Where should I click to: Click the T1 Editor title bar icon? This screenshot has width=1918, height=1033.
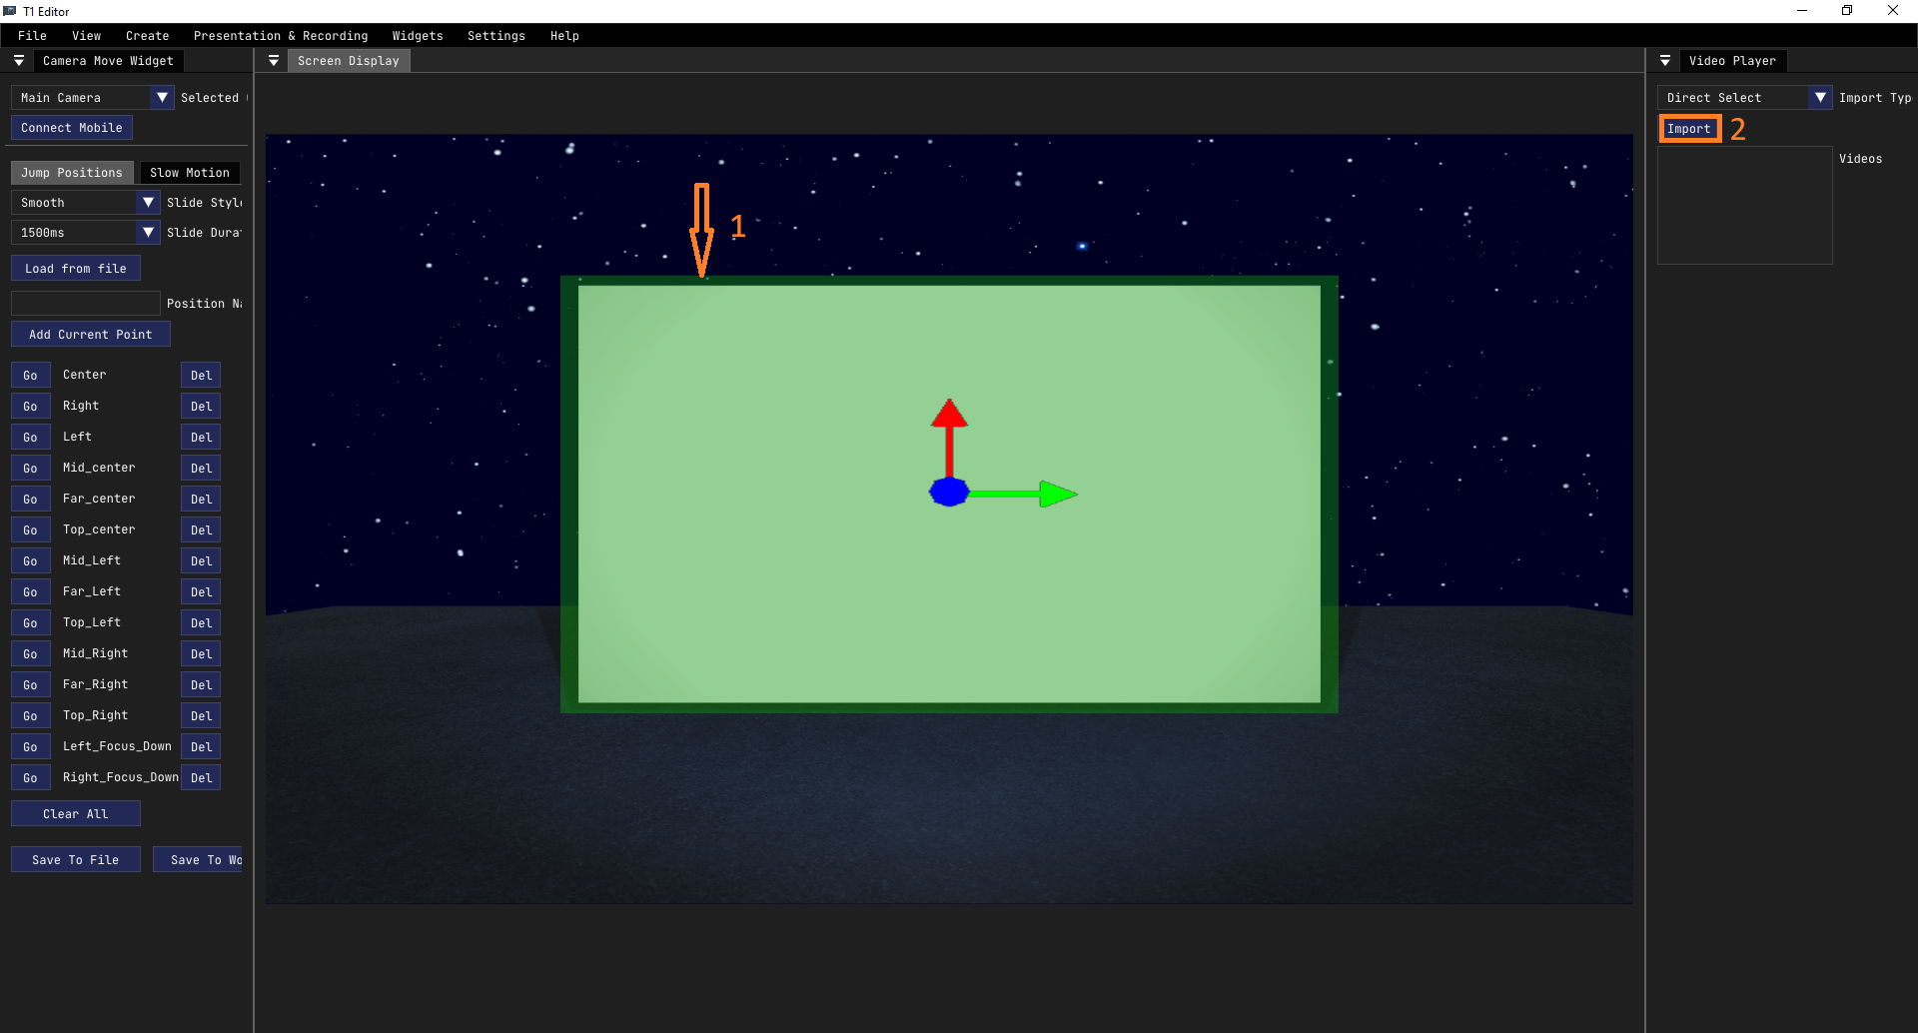pyautogui.click(x=10, y=11)
